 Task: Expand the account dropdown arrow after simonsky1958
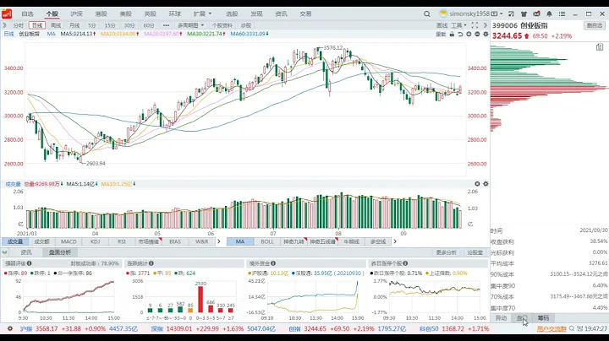[x=502, y=14]
